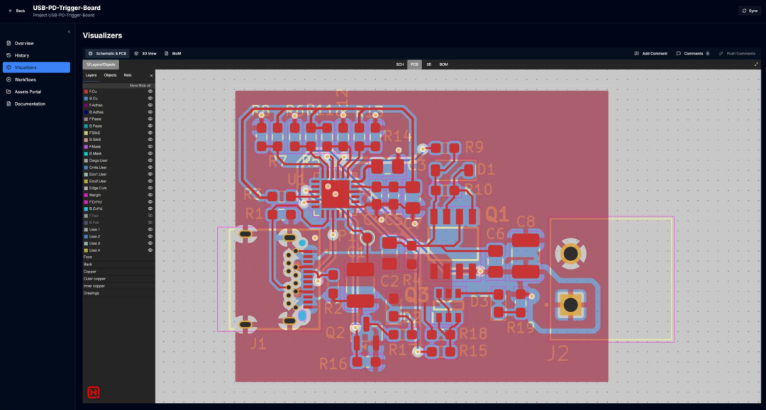
Task: Select the Visualizers cube icon in sidebar
Action: tap(9, 67)
